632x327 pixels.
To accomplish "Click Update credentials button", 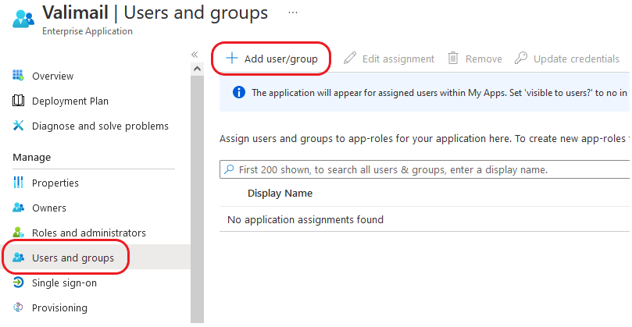I will 566,59.
